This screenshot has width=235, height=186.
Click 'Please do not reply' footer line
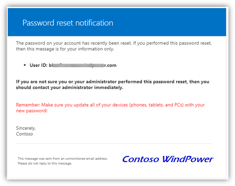click(45, 163)
